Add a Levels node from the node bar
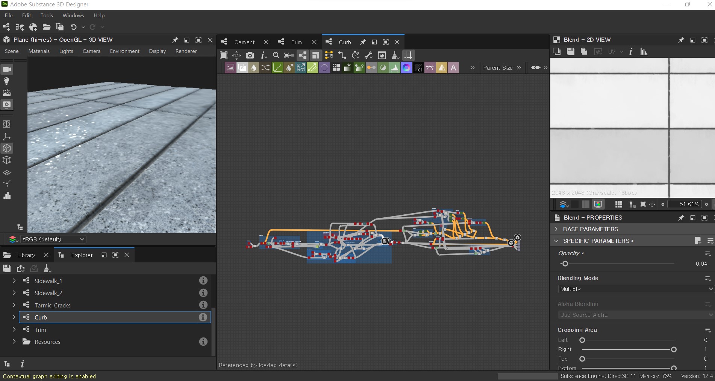The width and height of the screenshot is (715, 381). click(394, 68)
